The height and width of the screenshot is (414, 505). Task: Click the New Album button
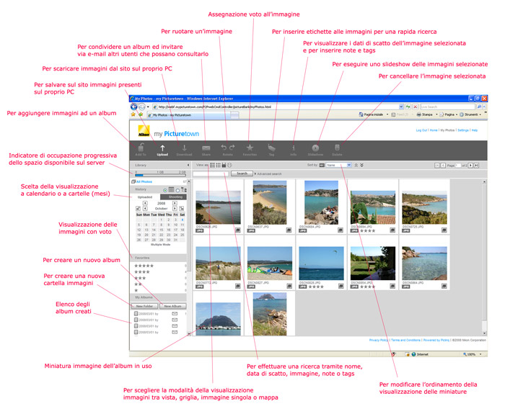point(173,306)
